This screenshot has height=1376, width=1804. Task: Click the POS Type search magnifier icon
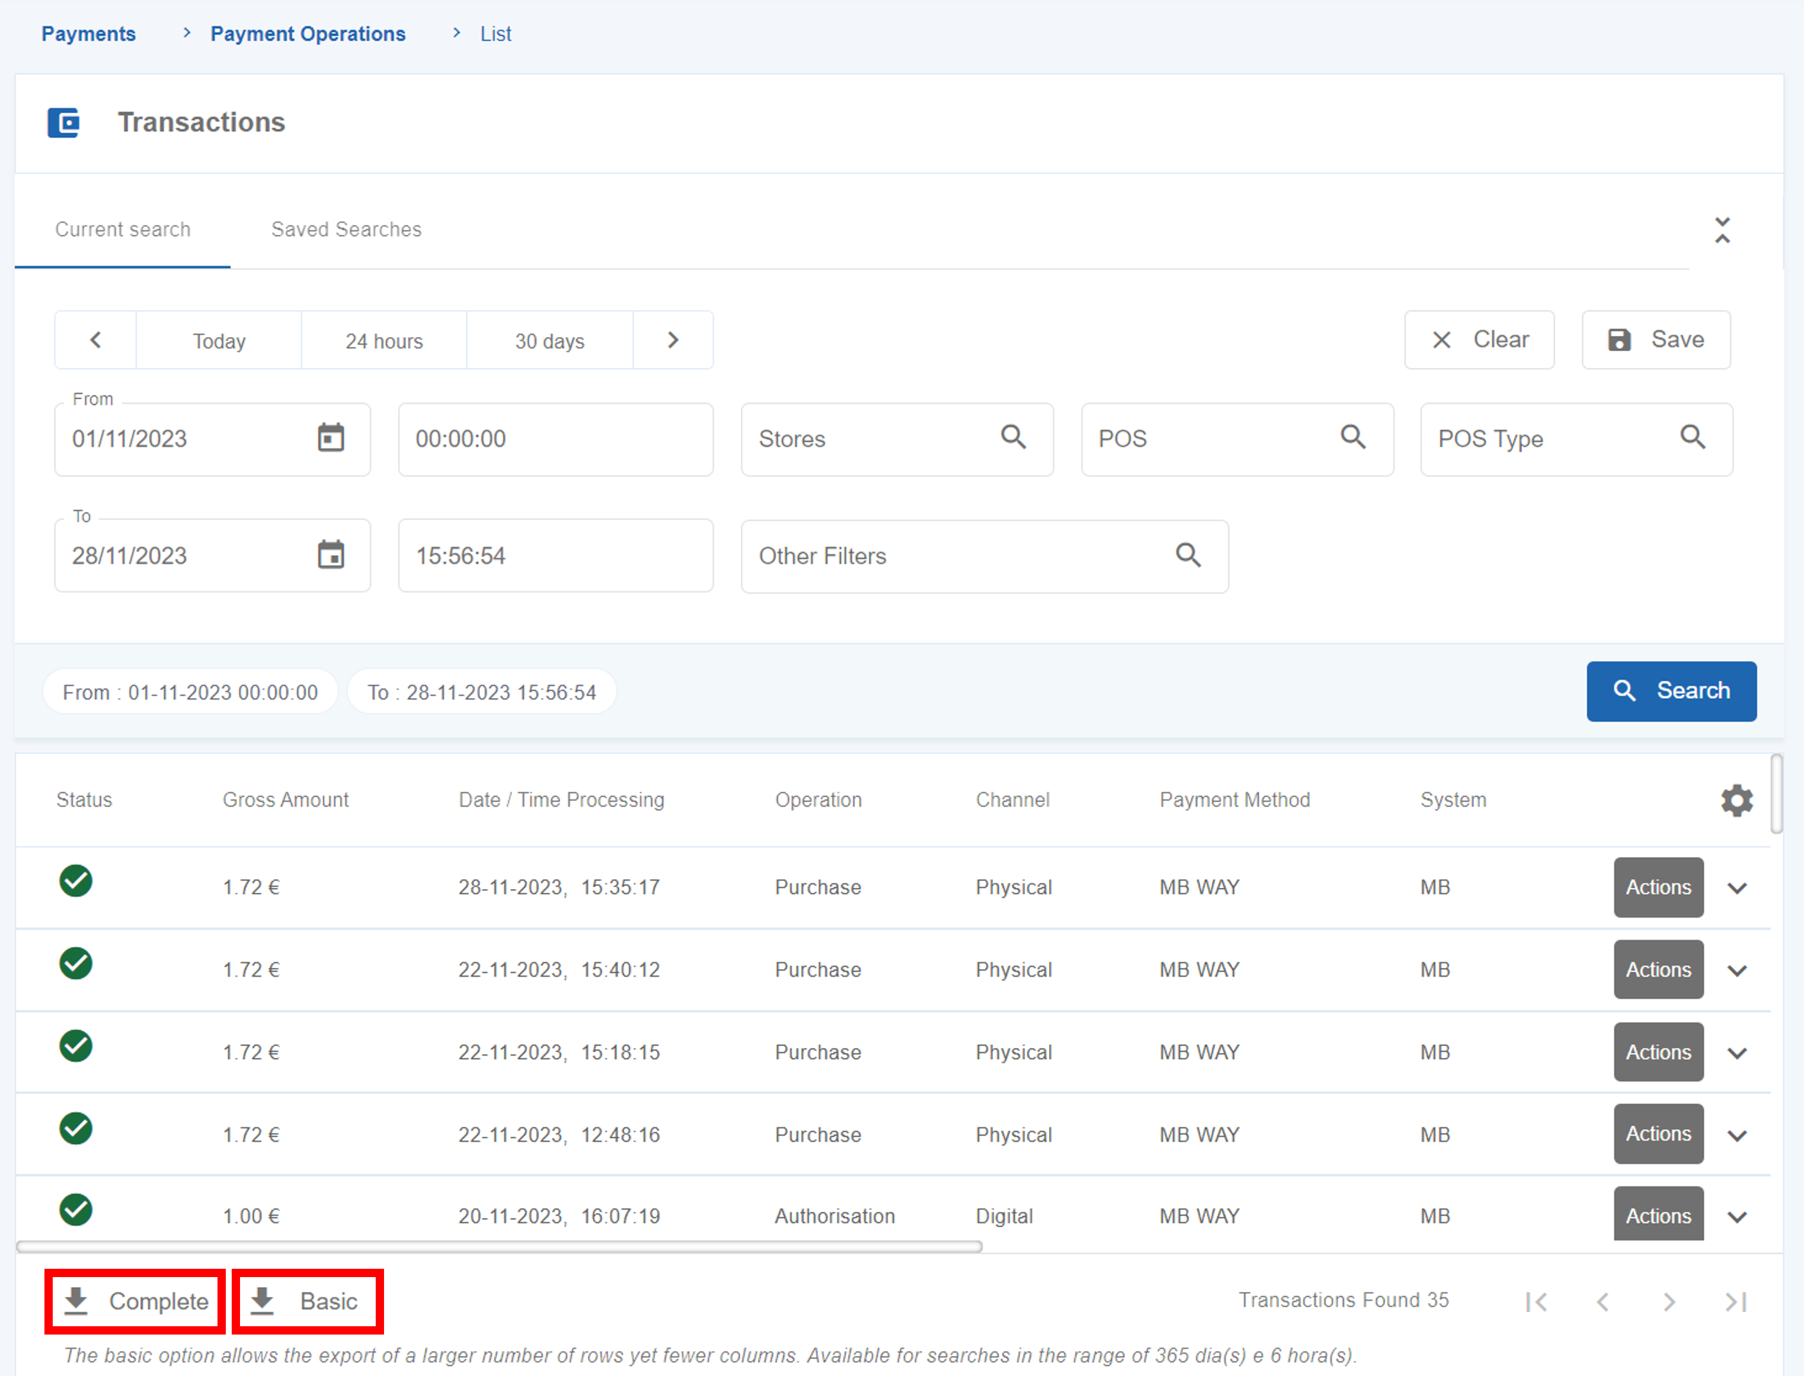(1693, 437)
